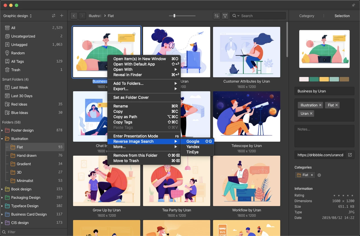360x236 pixels.
Task: Click the add folder plus icon
Action: pos(62,16)
